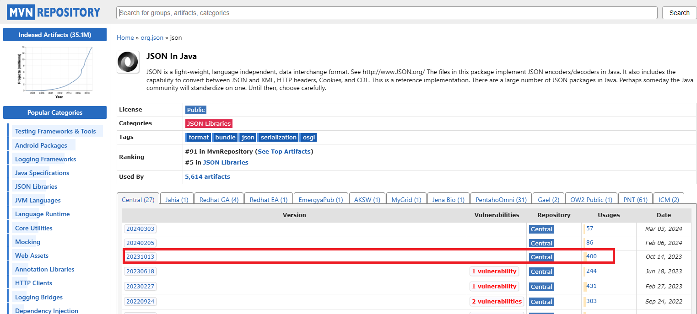Screen dimensions: 697x314
Task: Select the osgi tag
Action: pyautogui.click(x=308, y=137)
